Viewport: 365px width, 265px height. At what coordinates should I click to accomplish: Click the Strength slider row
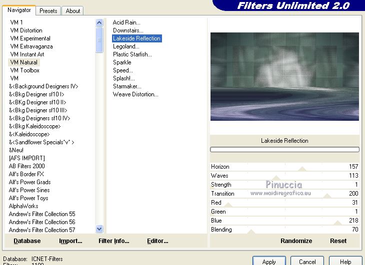(x=284, y=185)
